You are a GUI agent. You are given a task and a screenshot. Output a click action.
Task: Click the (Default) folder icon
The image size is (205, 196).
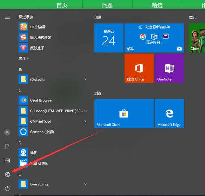coord(23,79)
